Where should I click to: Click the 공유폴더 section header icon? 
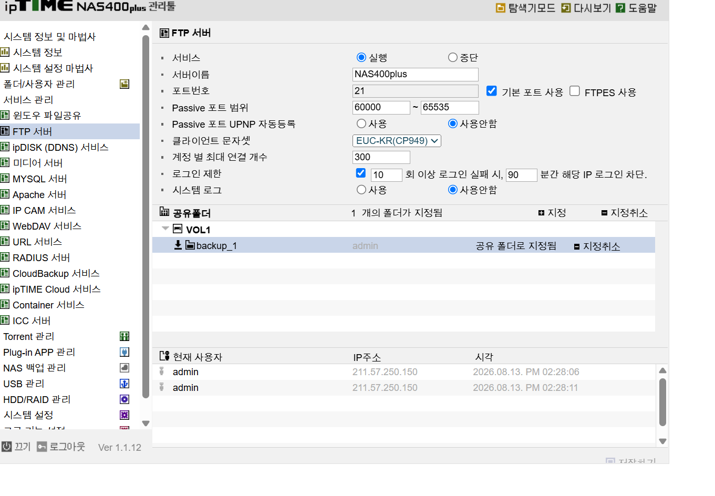point(164,212)
